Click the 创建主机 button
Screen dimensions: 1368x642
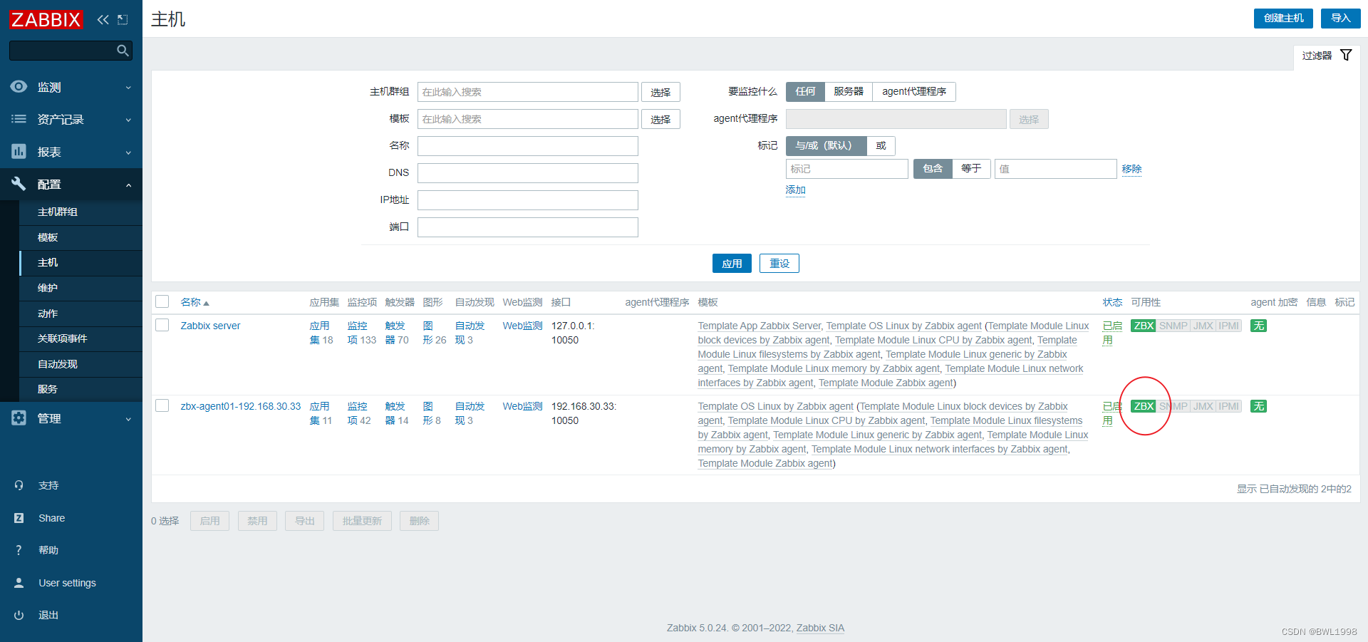pos(1283,19)
